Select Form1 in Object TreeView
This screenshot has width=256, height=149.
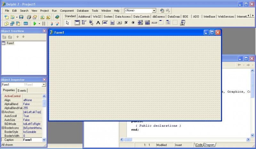pos(10,43)
